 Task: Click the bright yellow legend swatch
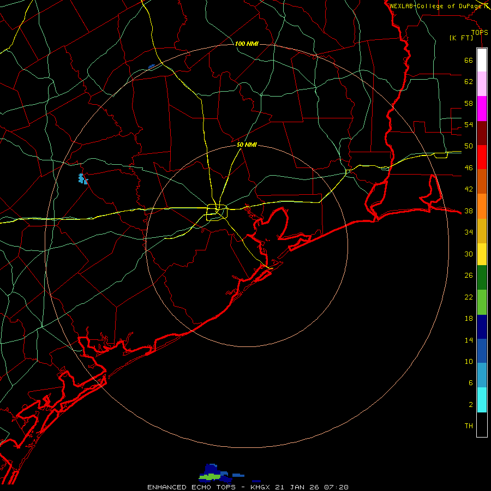tap(482, 254)
